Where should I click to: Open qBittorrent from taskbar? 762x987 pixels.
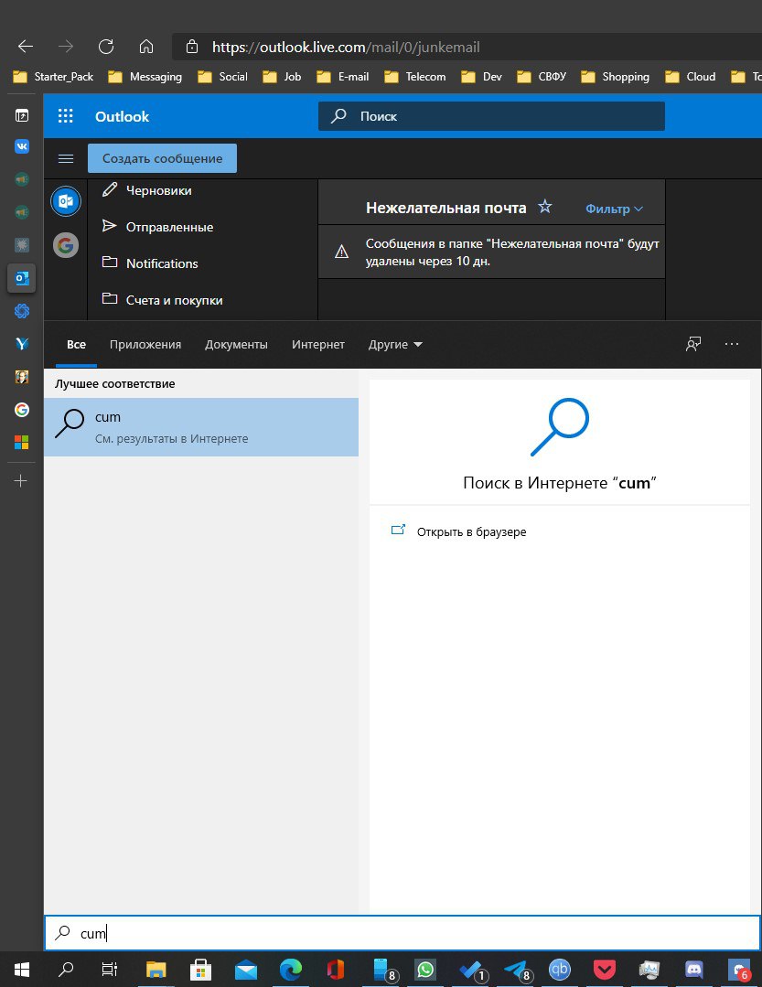pyautogui.click(x=560, y=970)
